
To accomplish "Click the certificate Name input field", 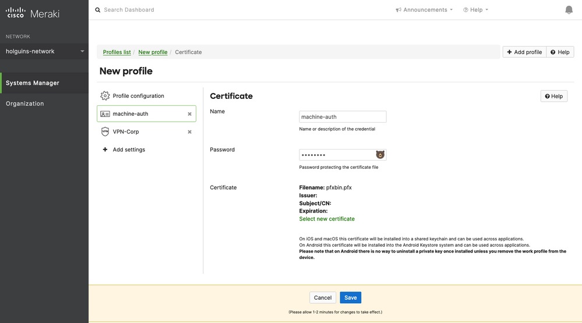I will point(343,117).
